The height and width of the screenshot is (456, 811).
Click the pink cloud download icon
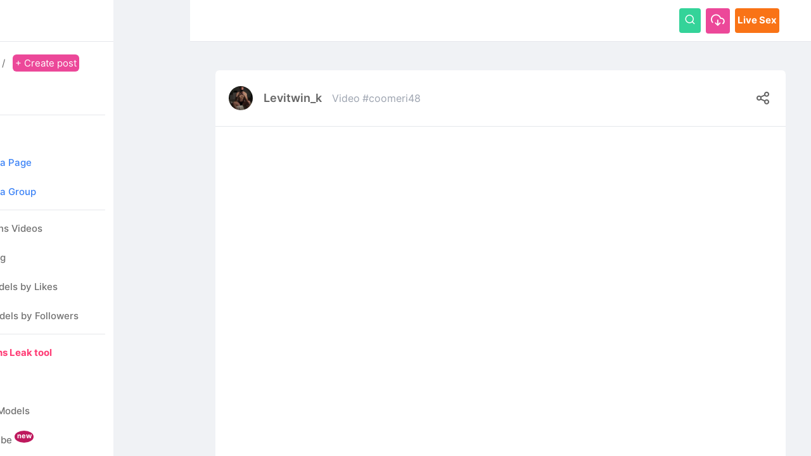(718, 20)
